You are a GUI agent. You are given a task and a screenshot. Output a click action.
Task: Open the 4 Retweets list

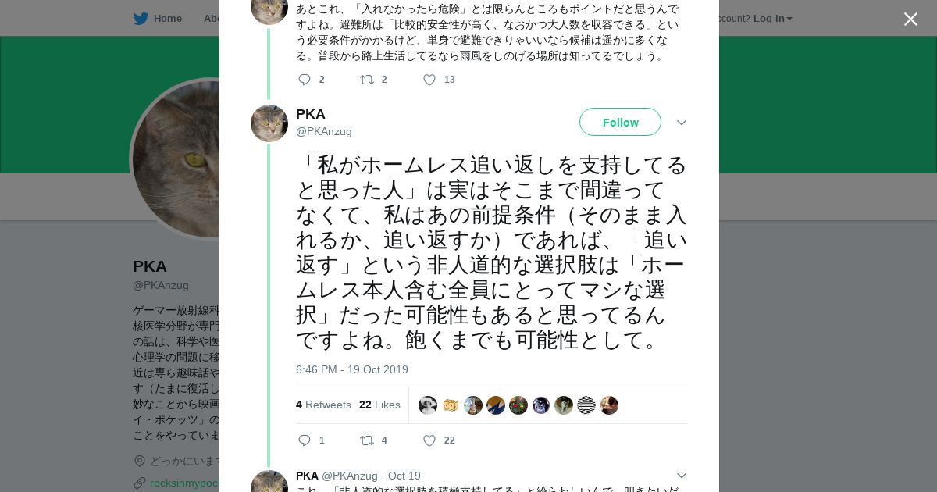[x=323, y=405]
